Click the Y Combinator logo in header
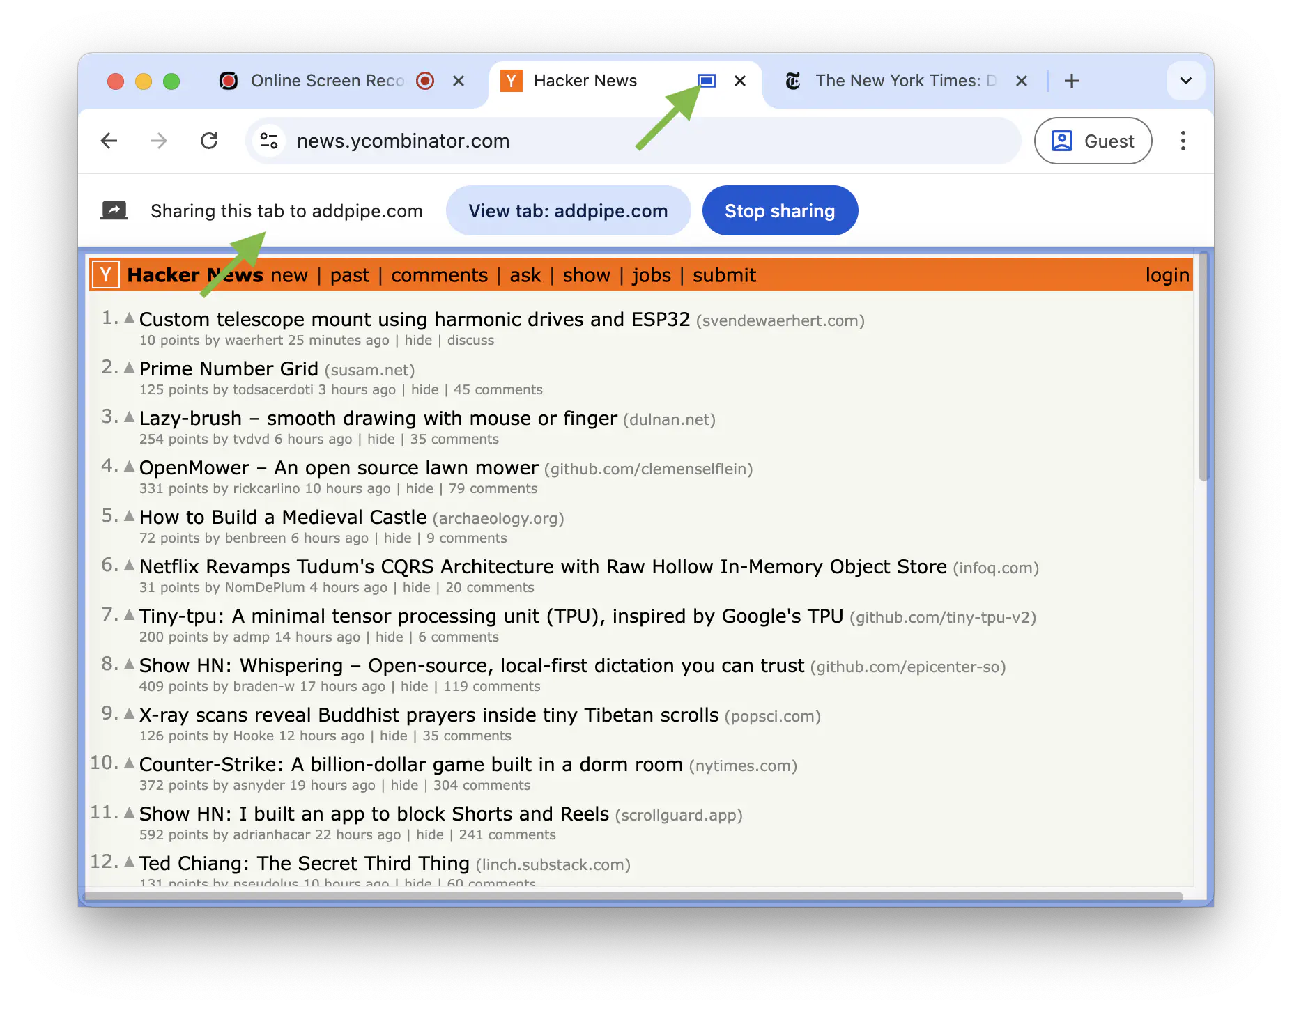The height and width of the screenshot is (1010, 1292). tap(106, 274)
